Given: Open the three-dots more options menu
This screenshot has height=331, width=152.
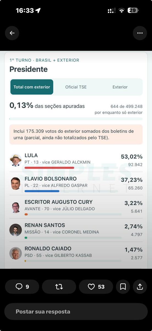Looking at the screenshot, I should pos(140,33).
